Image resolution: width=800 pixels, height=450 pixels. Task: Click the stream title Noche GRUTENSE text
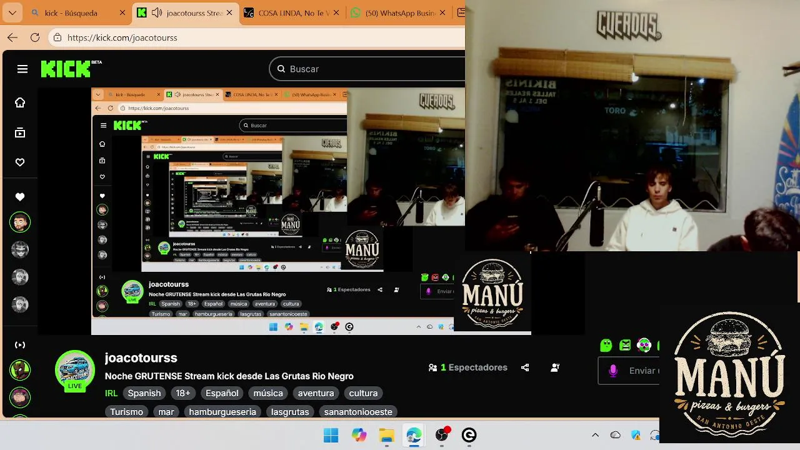tap(229, 376)
